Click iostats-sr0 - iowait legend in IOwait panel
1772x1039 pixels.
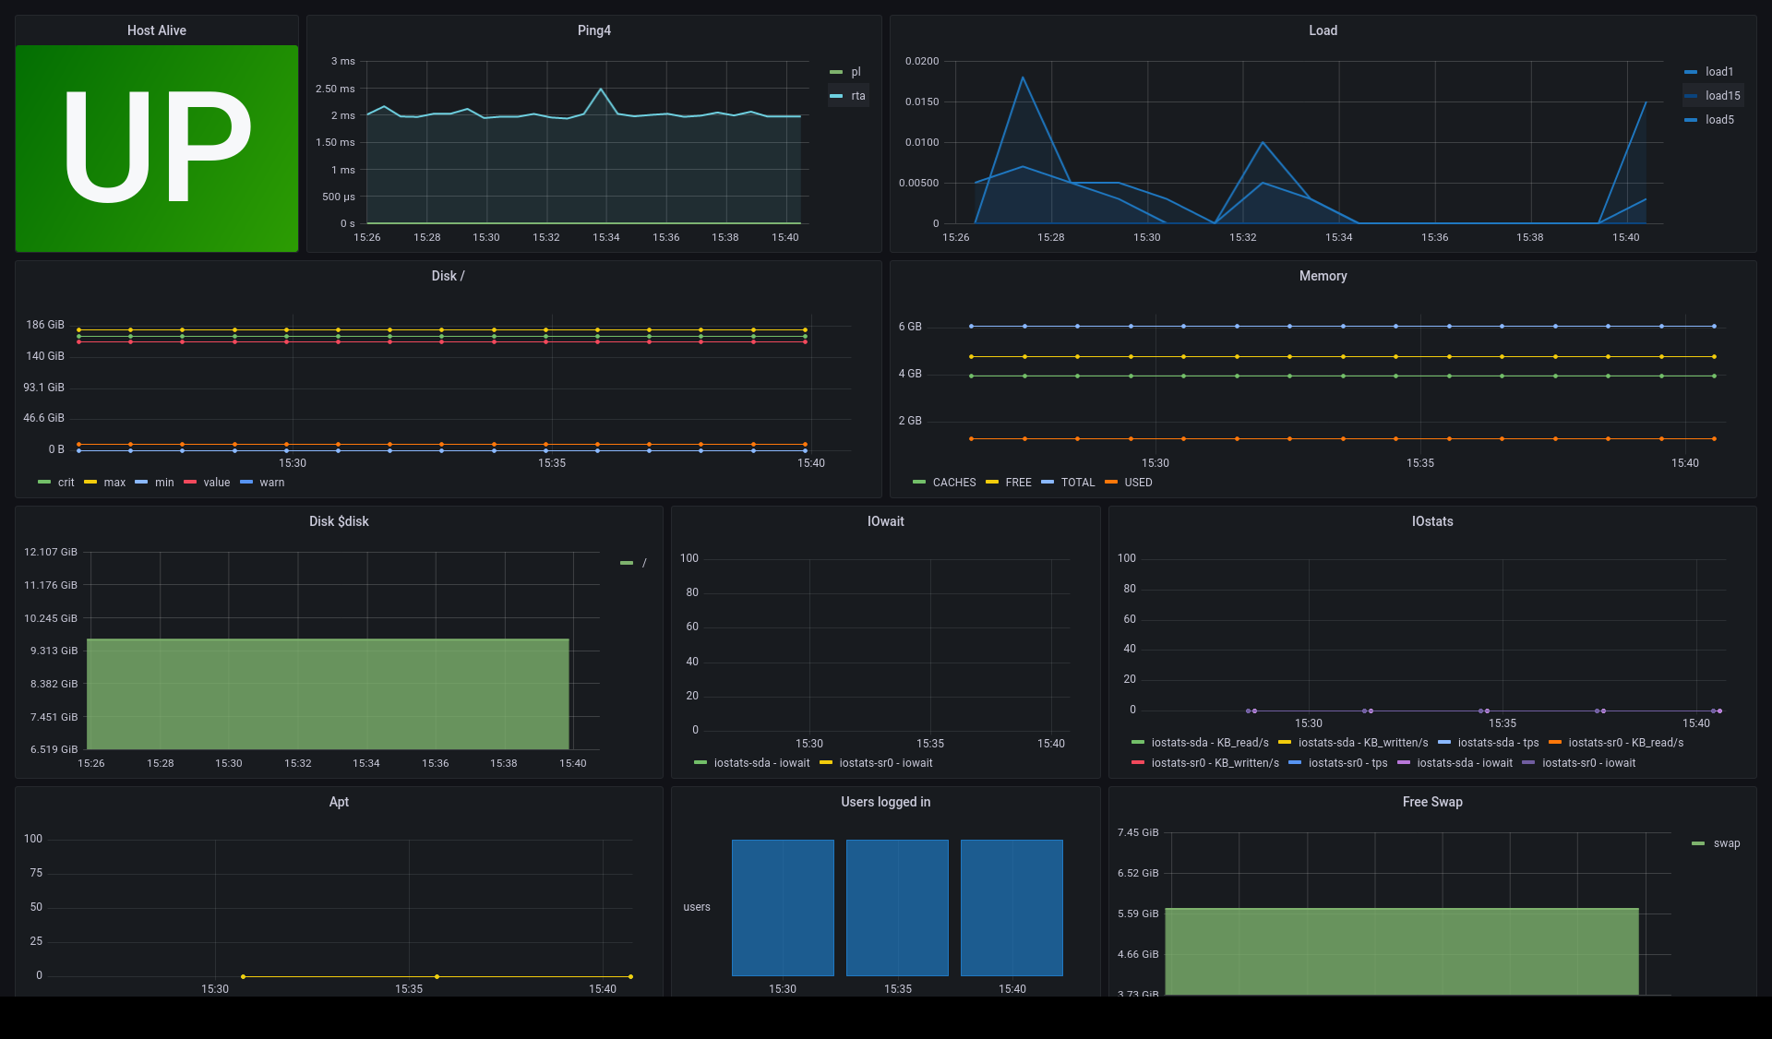[885, 763]
